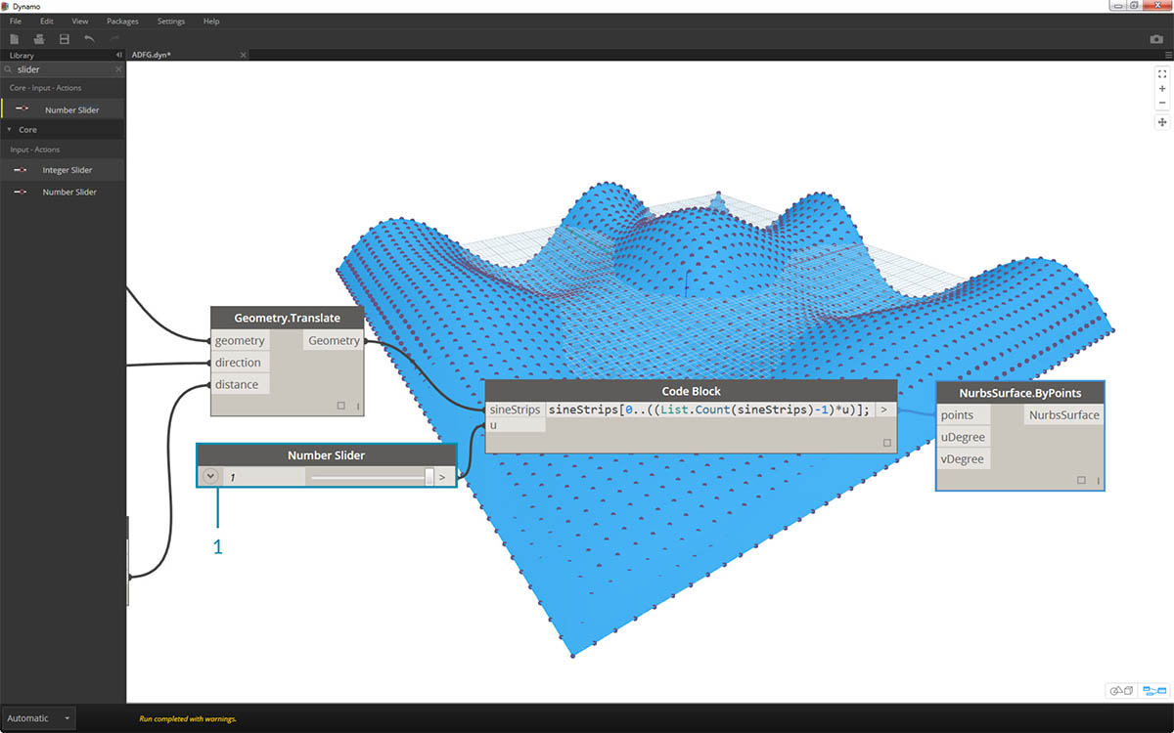Image resolution: width=1174 pixels, height=733 pixels.
Task: Select Integer Slider from the library results
Action: pyautogui.click(x=67, y=170)
